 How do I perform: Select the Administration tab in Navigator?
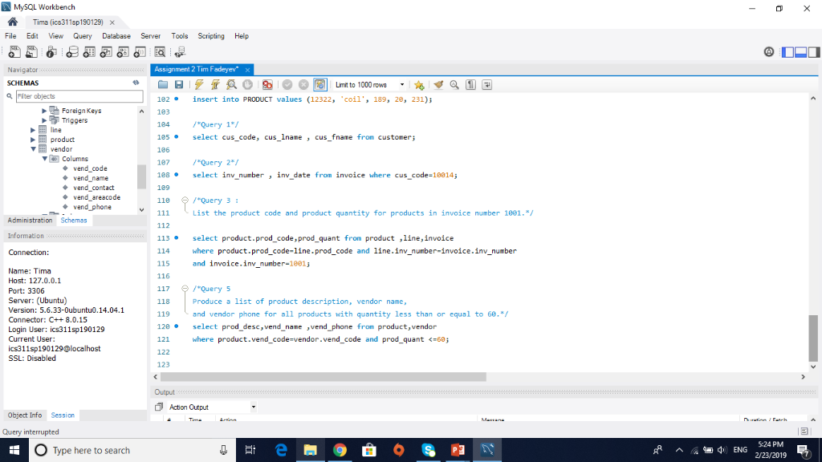[30, 220]
